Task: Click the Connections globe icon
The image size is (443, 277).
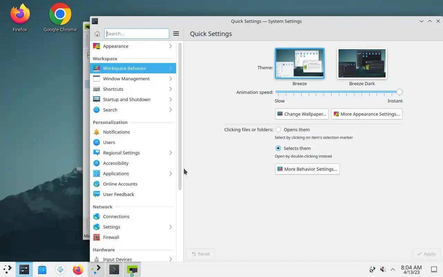Action: [x=97, y=216]
